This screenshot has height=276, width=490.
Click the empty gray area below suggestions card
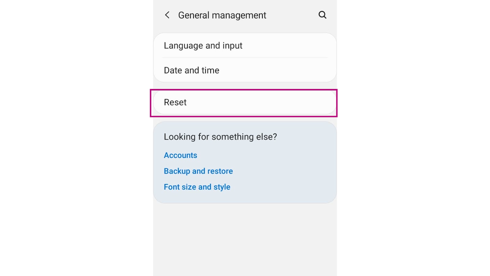tap(245, 239)
